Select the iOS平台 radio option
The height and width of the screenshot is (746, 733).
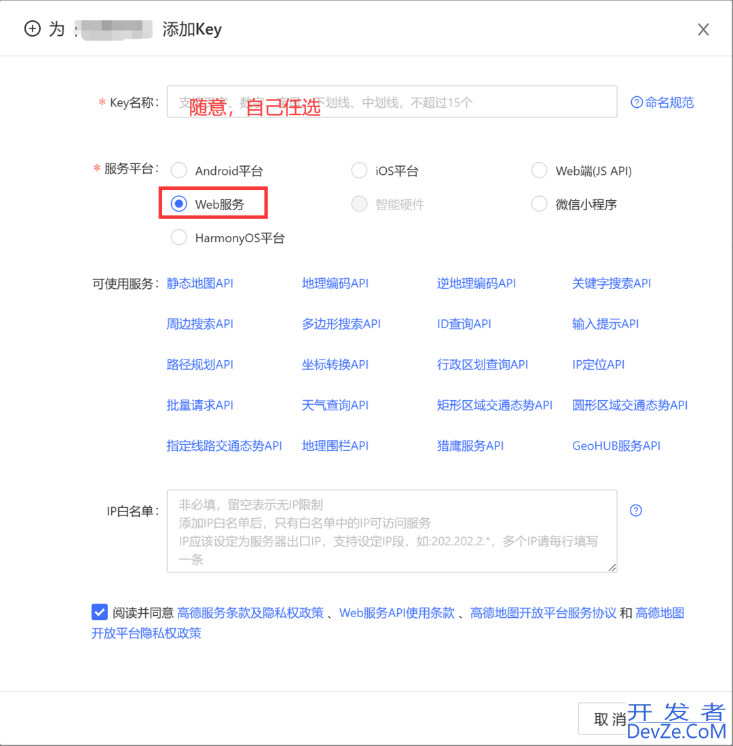click(359, 170)
